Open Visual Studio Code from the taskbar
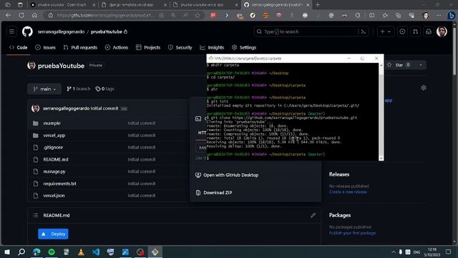Image resolution: width=458 pixels, height=258 pixels. click(x=96, y=252)
